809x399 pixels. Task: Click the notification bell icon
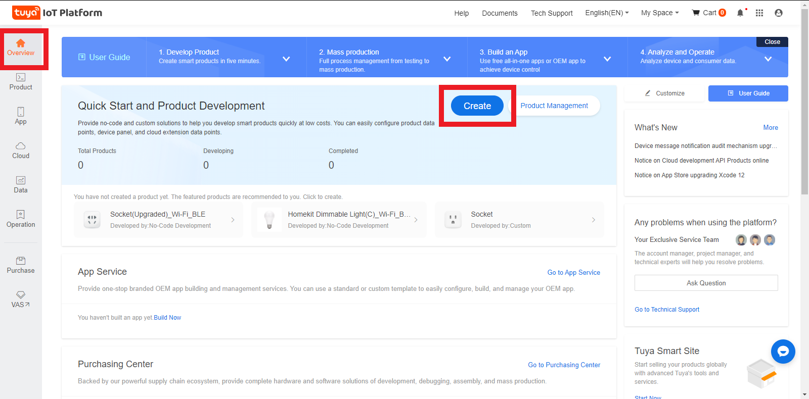[x=740, y=13]
